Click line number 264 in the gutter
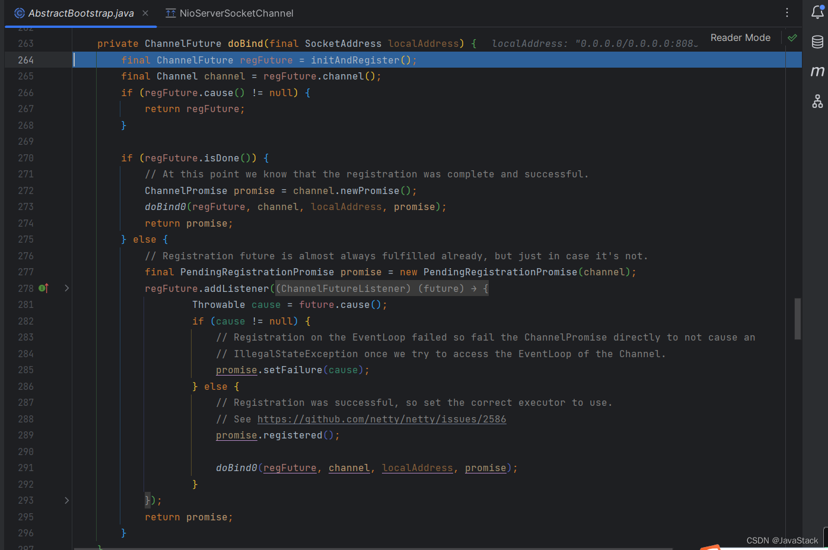The image size is (828, 550). pyautogui.click(x=26, y=60)
